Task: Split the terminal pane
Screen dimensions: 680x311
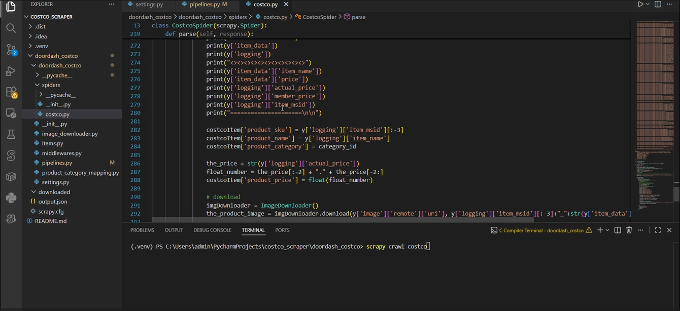Action: (x=618, y=230)
